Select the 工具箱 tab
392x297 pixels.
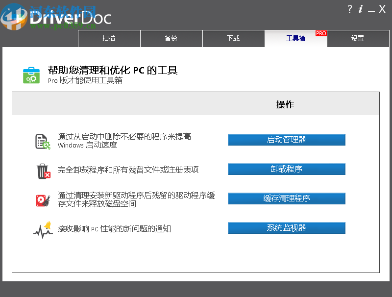pyautogui.click(x=295, y=39)
